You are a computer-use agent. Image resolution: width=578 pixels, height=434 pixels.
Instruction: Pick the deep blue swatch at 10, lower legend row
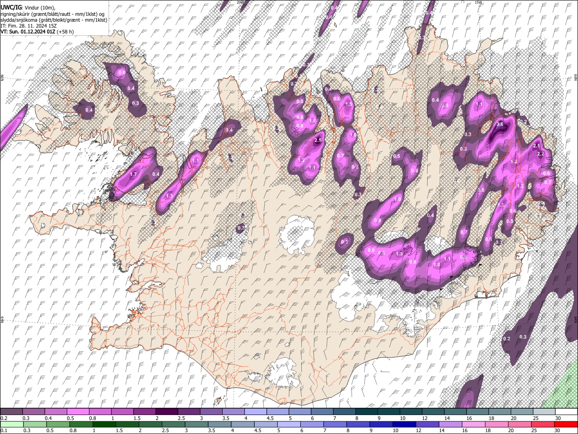pyautogui.click(x=404, y=424)
